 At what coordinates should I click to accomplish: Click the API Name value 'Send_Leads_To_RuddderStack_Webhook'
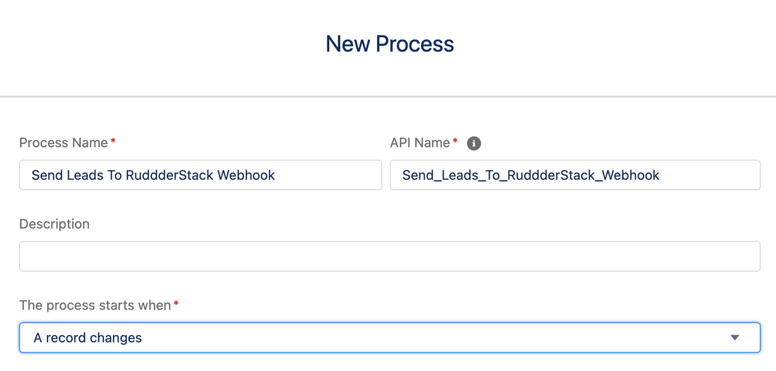coord(531,175)
